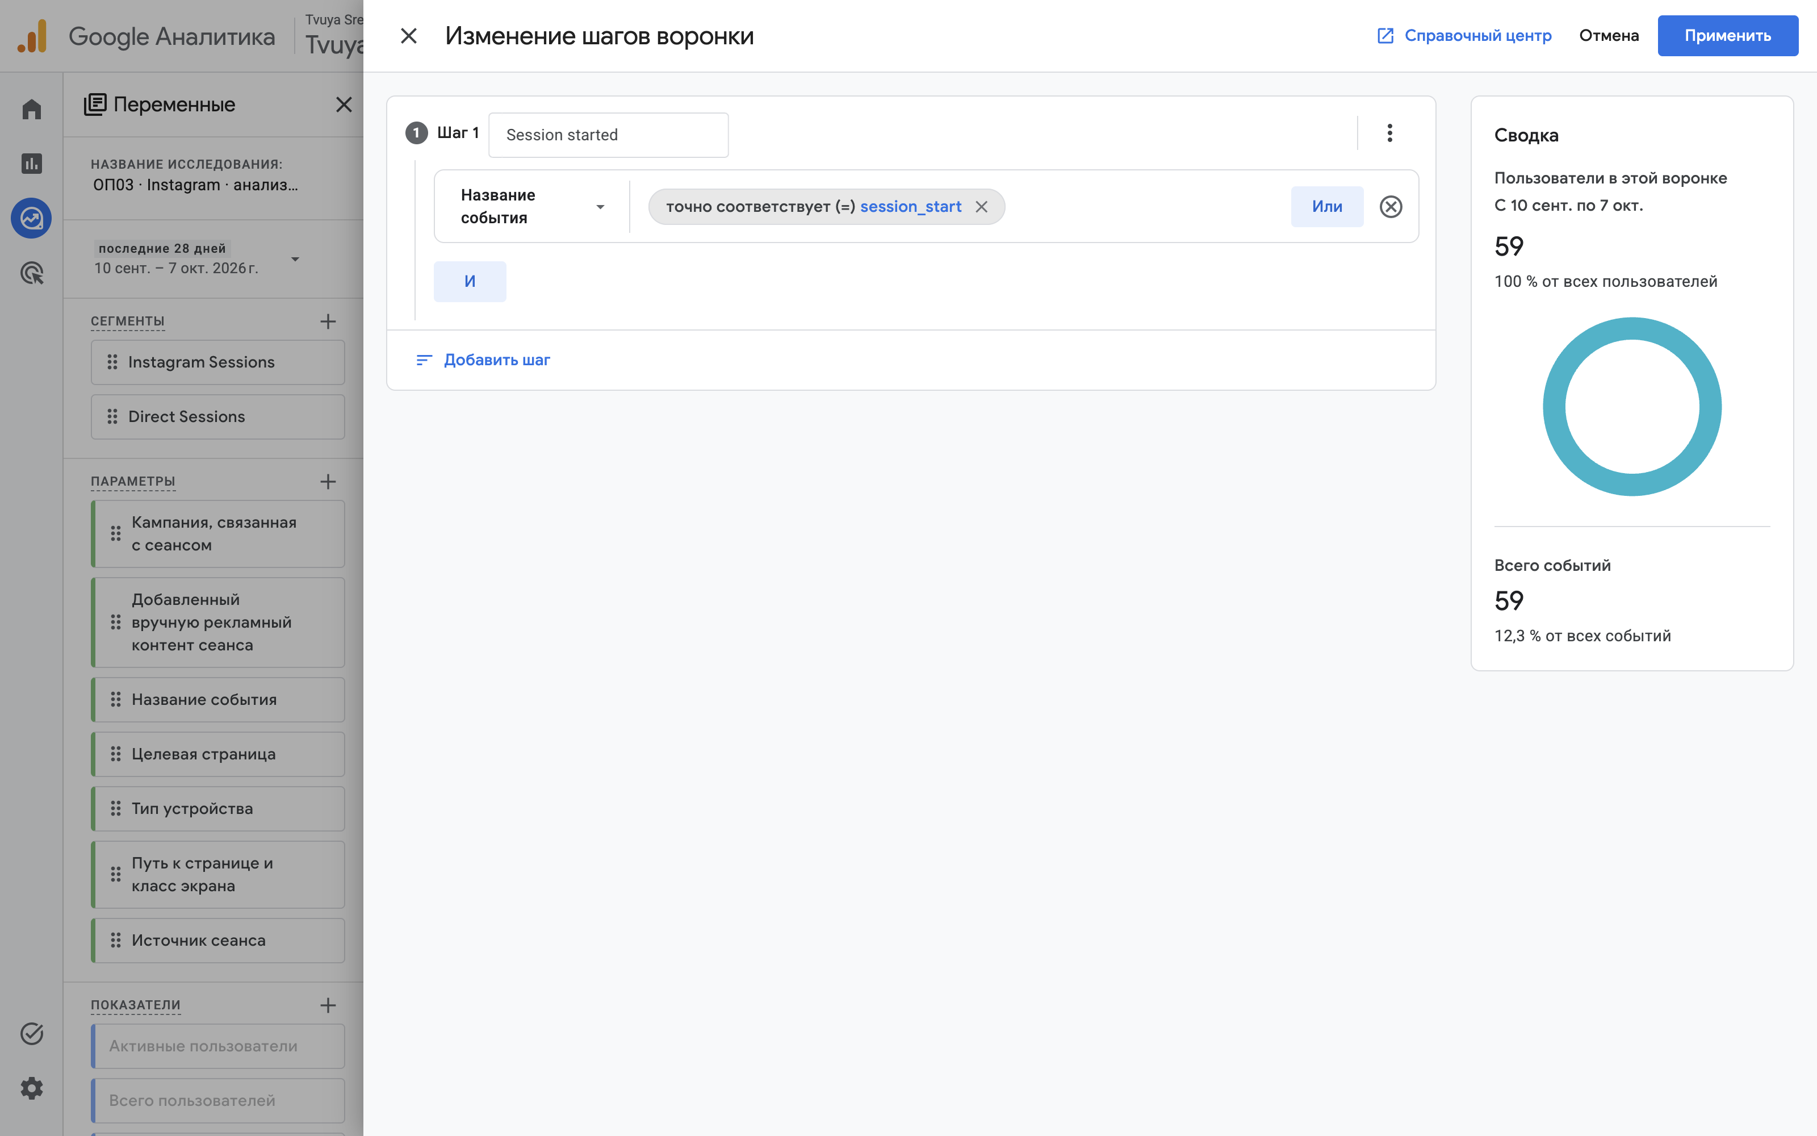The height and width of the screenshot is (1136, 1817).
Task: Add an И condition group
Action: click(x=470, y=281)
